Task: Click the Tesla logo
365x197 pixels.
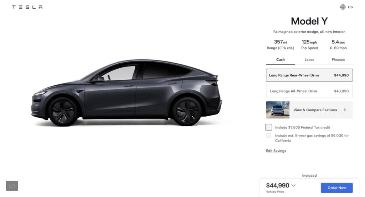Action: [27, 7]
